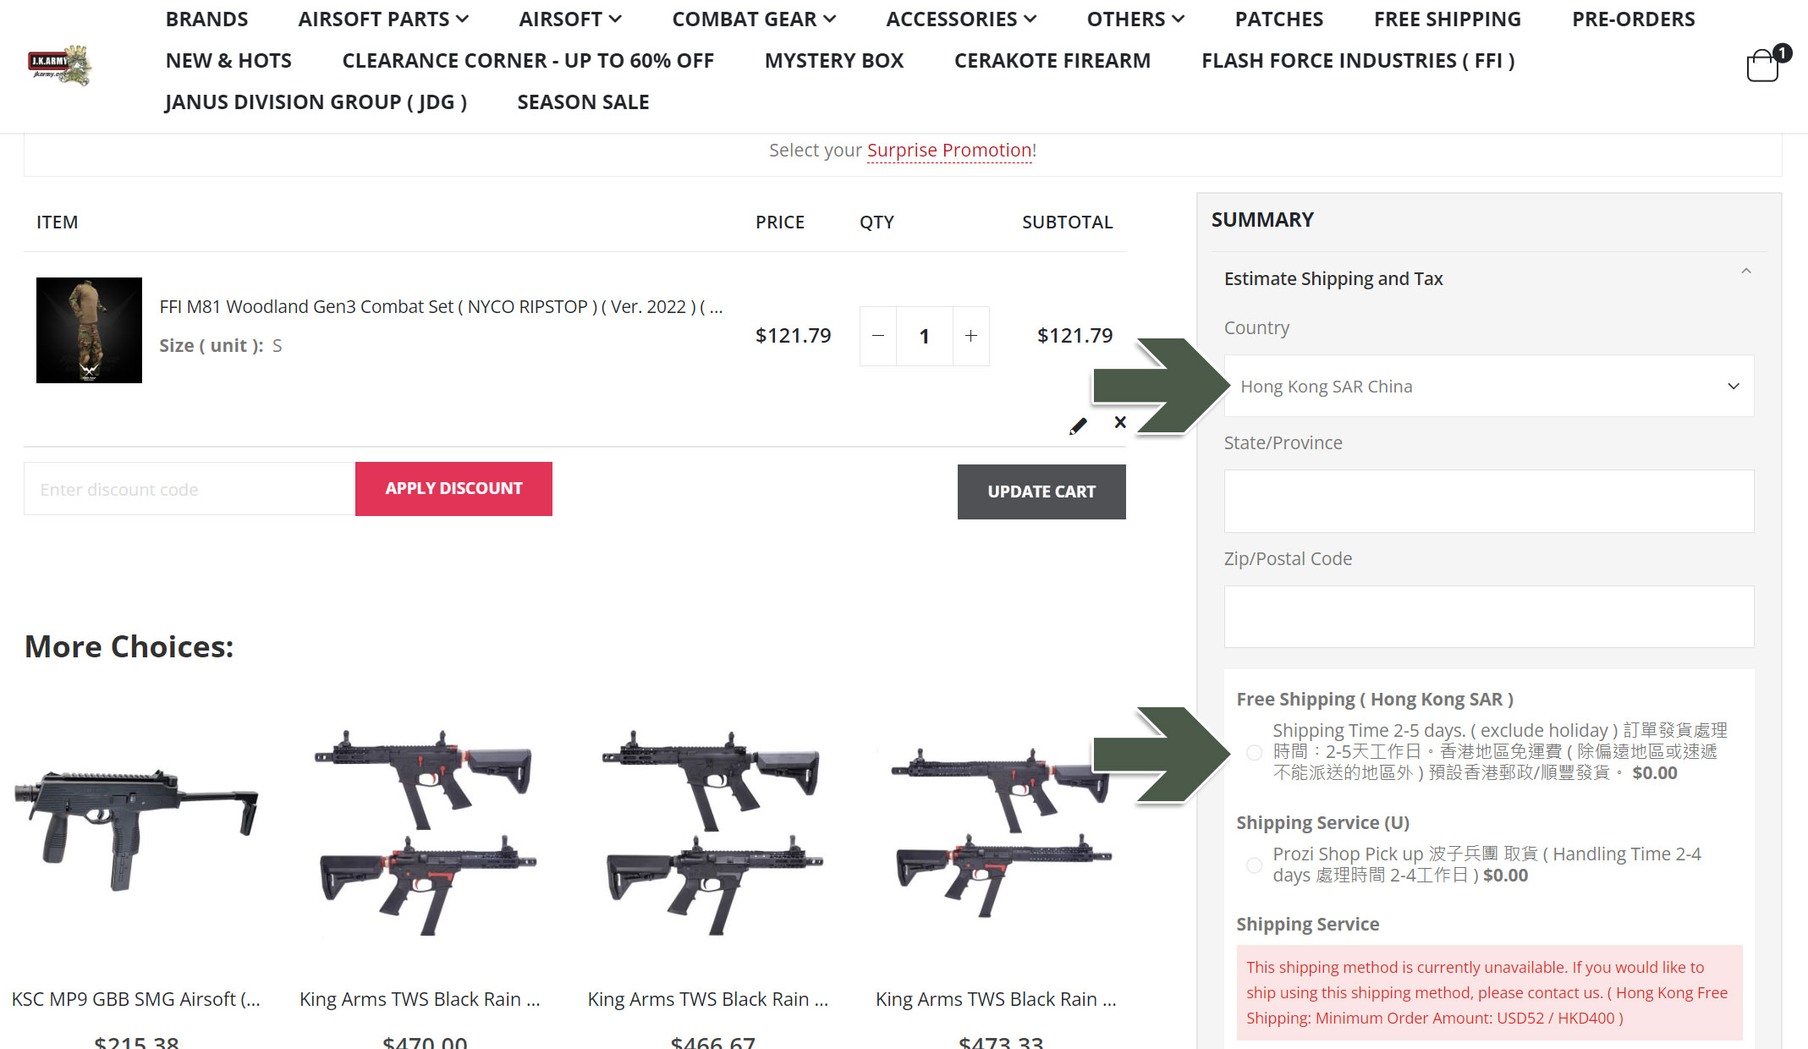Open the shopping cart bag icon

[1763, 65]
